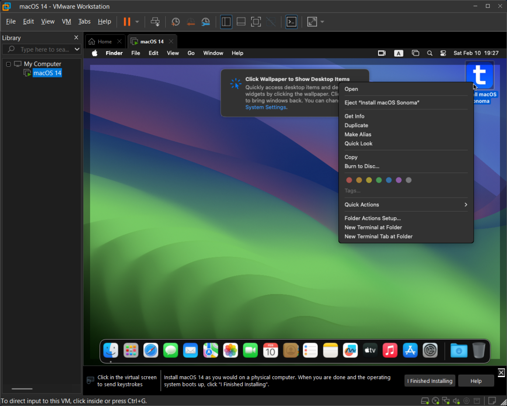Open Finder from the Dock
The height and width of the screenshot is (406, 507).
pyautogui.click(x=111, y=350)
